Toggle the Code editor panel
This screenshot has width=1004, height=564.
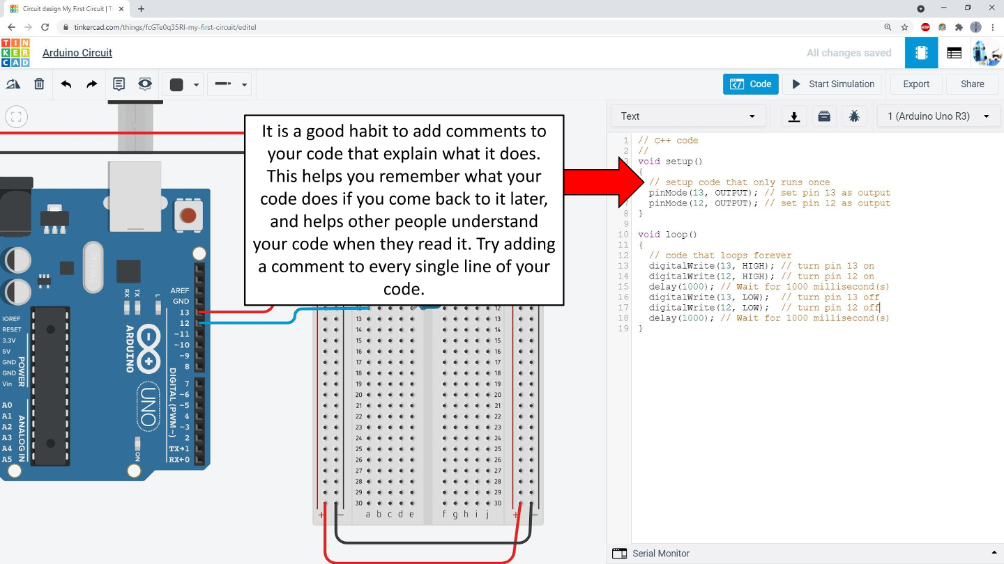click(x=750, y=84)
